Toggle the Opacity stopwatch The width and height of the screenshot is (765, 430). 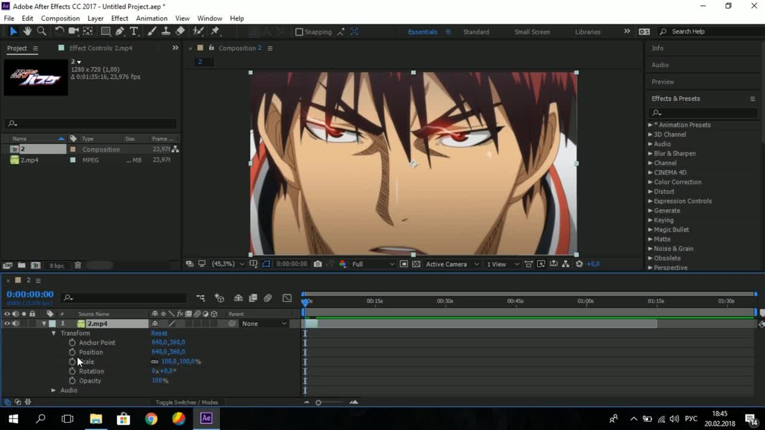(x=72, y=381)
